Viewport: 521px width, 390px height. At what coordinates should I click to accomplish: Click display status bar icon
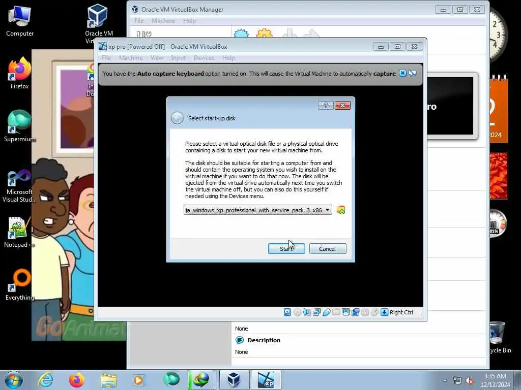[345, 312]
